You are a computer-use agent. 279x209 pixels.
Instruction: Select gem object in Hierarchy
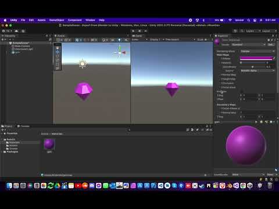point(16,52)
